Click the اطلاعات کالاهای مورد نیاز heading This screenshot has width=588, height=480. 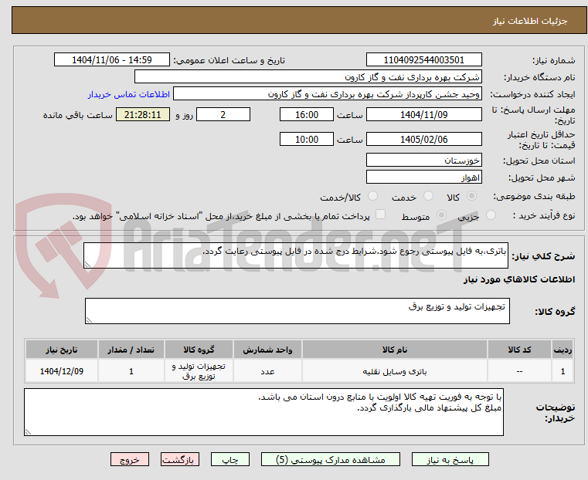519,279
